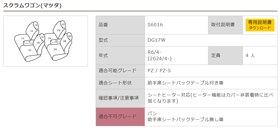Image resolution: width=280 pixels, height=129 pixels.
Task: Click rear cushion 22A in the diagram
Action: [x=55, y=49]
